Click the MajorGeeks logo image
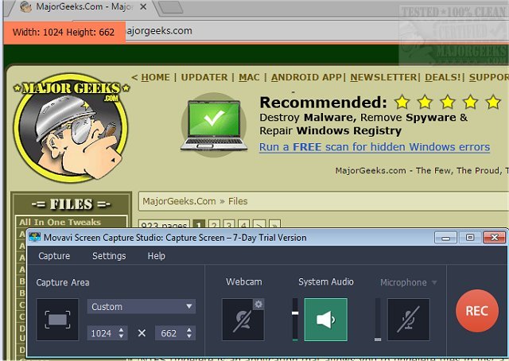This screenshot has width=509, height=361. 71,127
